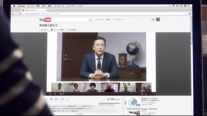The width and height of the screenshot is (207, 116).
Task: Open the Apple menu
Action: click(x=14, y=6)
